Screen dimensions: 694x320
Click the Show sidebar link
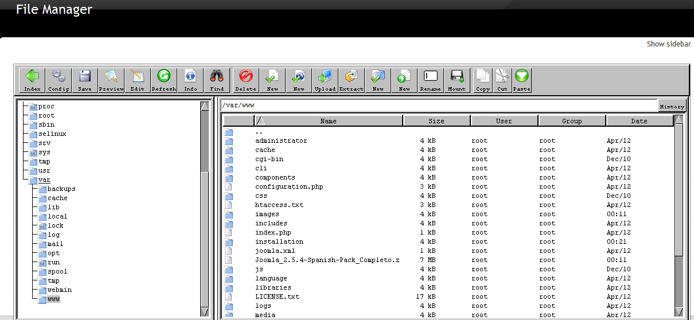coord(668,44)
